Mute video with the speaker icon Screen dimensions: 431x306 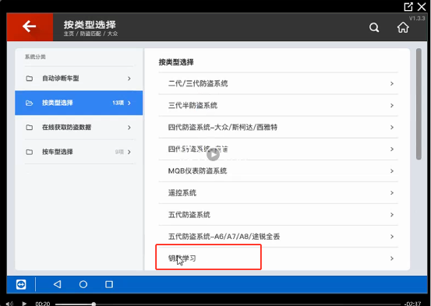click(x=9, y=304)
